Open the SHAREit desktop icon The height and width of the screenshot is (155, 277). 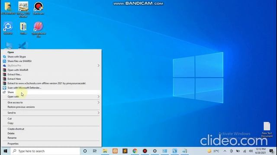click(x=8, y=28)
